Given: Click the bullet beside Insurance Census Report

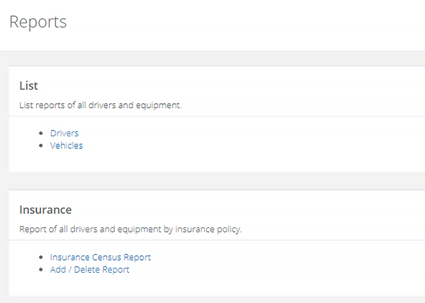Looking at the screenshot, I should coord(42,257).
